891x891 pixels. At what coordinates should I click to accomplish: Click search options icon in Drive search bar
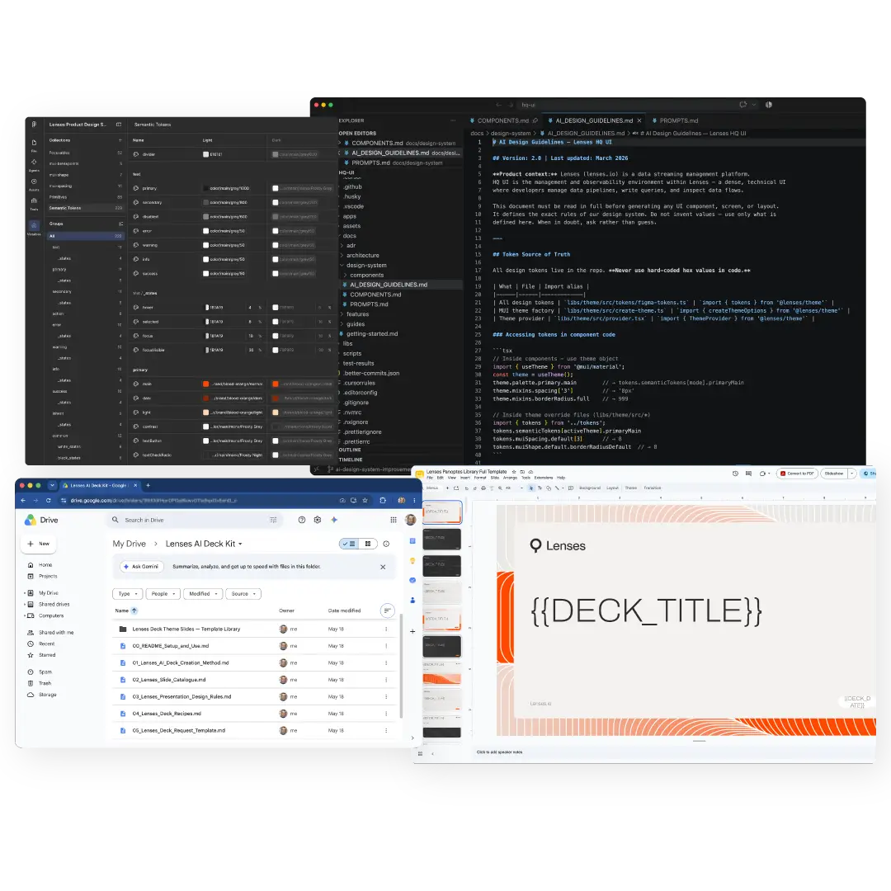pyautogui.click(x=273, y=520)
